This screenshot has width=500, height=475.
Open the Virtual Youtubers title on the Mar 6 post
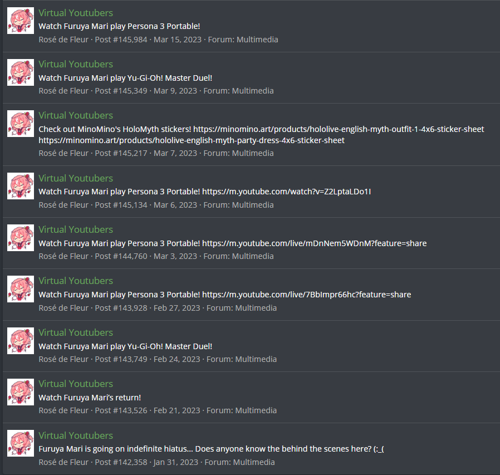click(x=76, y=178)
